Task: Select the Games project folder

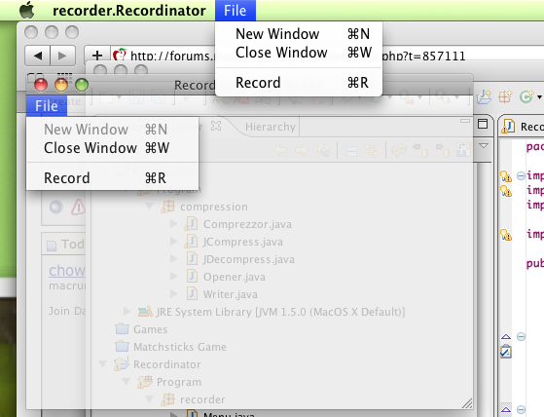Action: (x=141, y=328)
